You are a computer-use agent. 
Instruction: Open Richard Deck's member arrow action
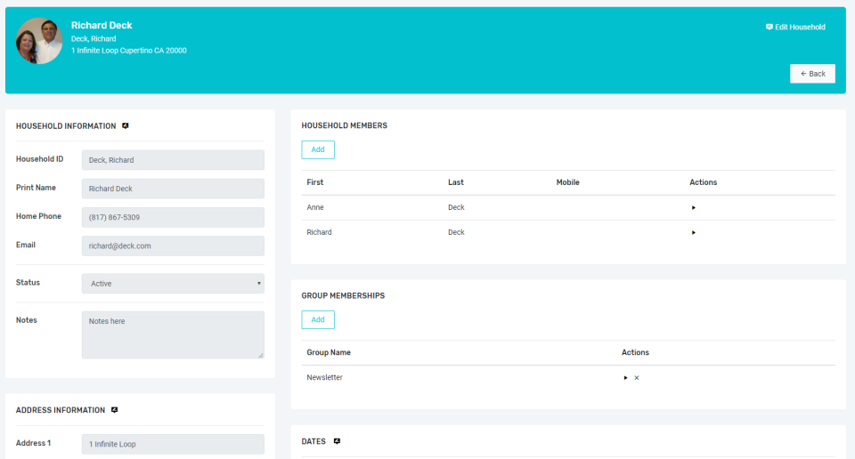tap(694, 232)
